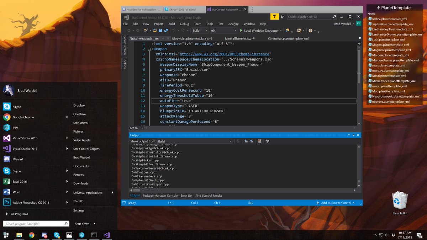Click Go to Previous Message icon in Output
Image resolution: width=427 pixels, height=240 pixels.
pyautogui.click(x=246, y=141)
